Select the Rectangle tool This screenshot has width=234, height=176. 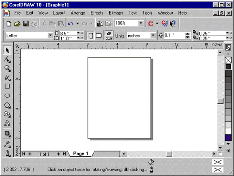[x=7, y=86]
